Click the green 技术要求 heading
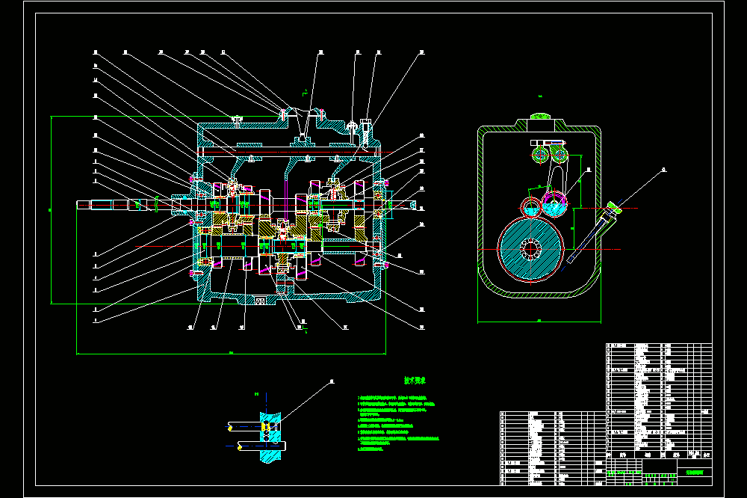The height and width of the screenshot is (498, 747). 415,381
